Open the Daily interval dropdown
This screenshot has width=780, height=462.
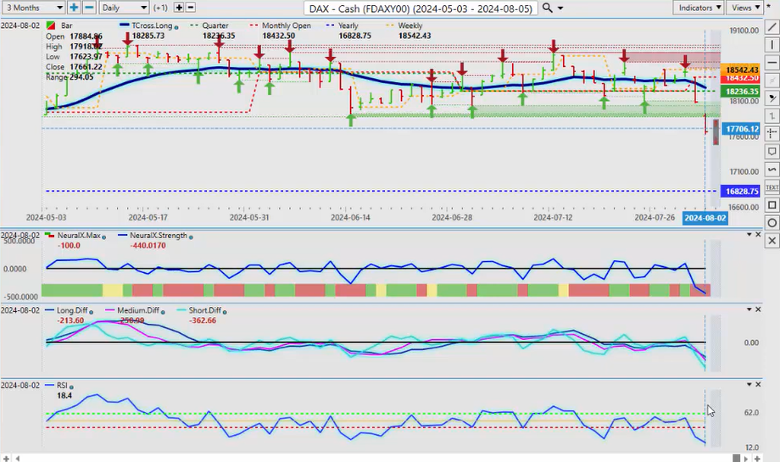point(124,8)
